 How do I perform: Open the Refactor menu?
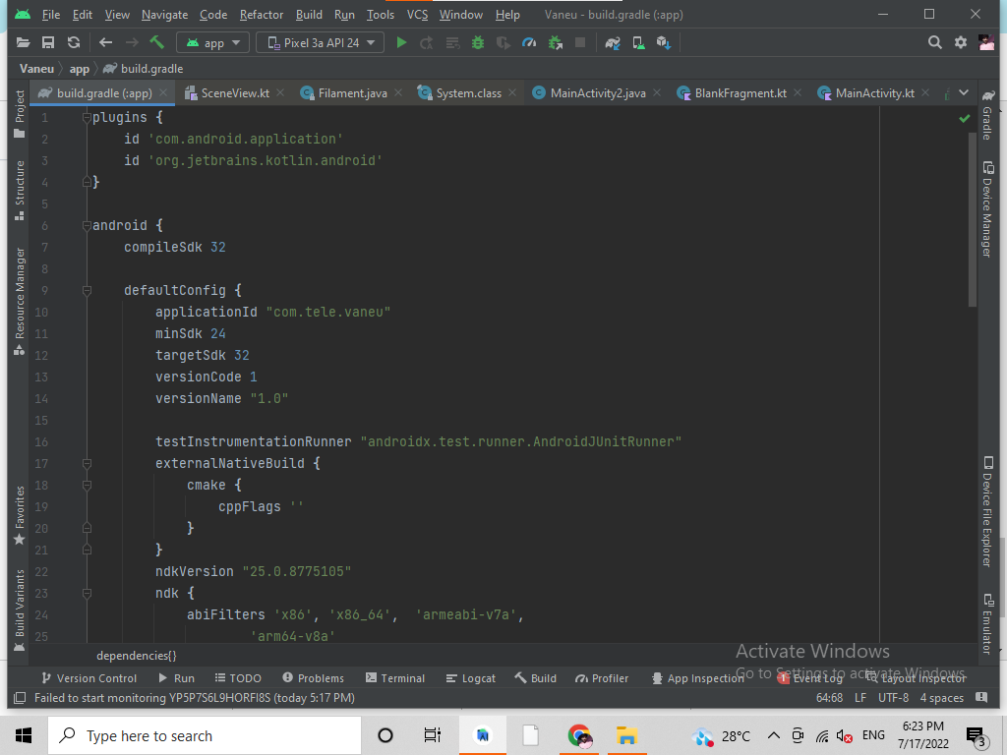pyautogui.click(x=261, y=15)
